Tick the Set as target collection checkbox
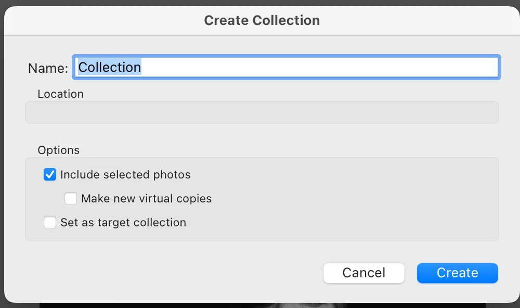Screen dimensions: 520x308 50,223
